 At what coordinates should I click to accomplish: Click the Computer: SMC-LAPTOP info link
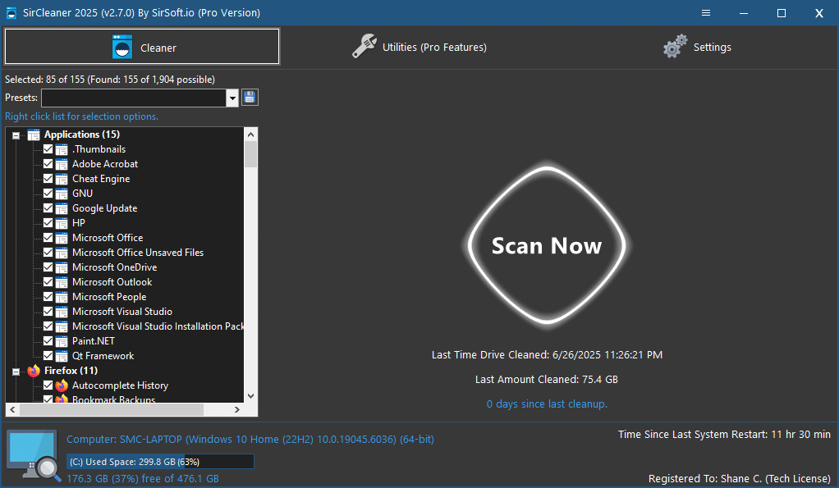250,440
